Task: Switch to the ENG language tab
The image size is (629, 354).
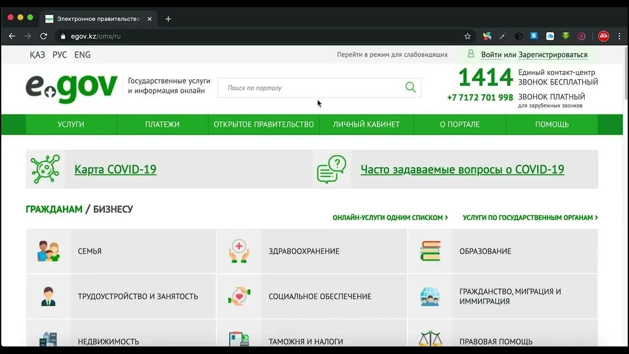Action: pos(82,55)
